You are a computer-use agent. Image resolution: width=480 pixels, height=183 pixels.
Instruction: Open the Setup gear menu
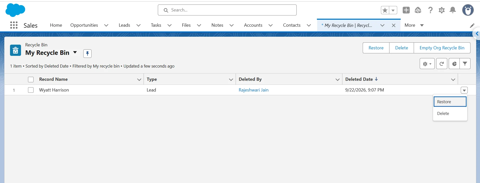pos(442,10)
